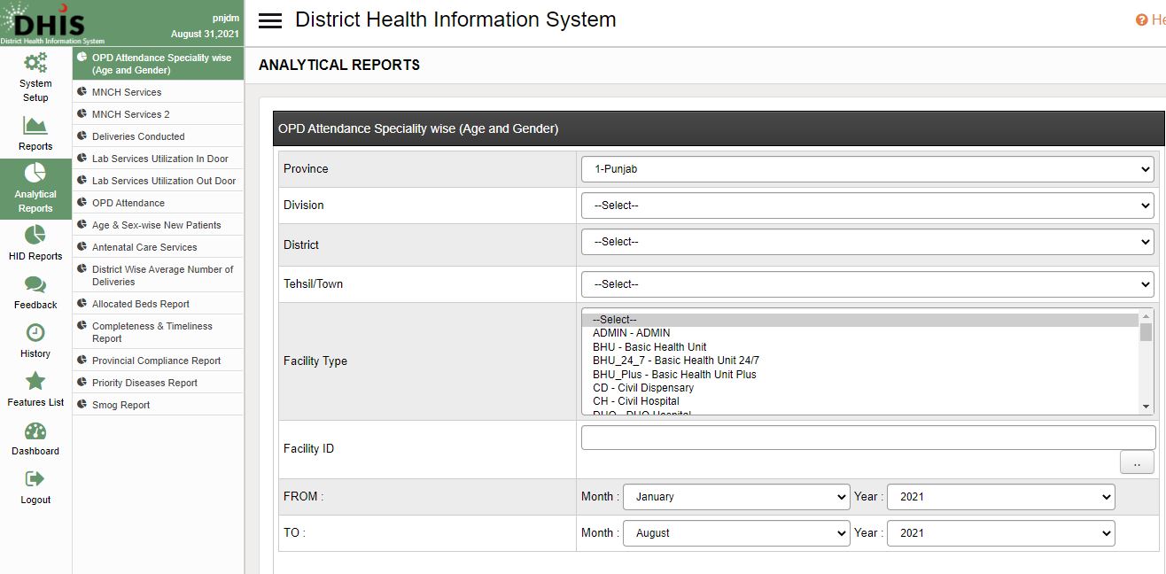
Task: Go to Dashboard gauge icon
Action: [x=35, y=431]
